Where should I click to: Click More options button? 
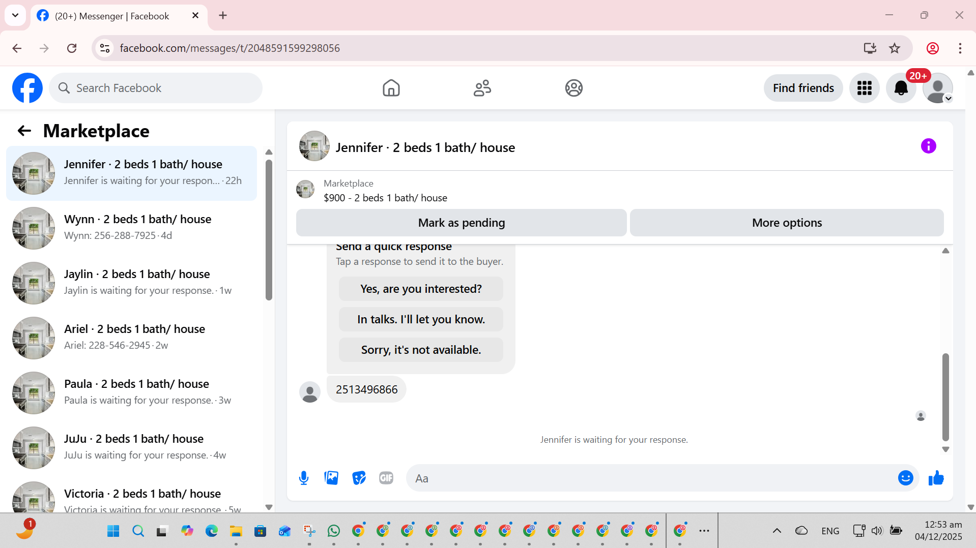point(787,223)
